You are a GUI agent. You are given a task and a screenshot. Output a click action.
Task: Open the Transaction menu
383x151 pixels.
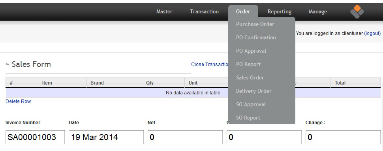[204, 11]
